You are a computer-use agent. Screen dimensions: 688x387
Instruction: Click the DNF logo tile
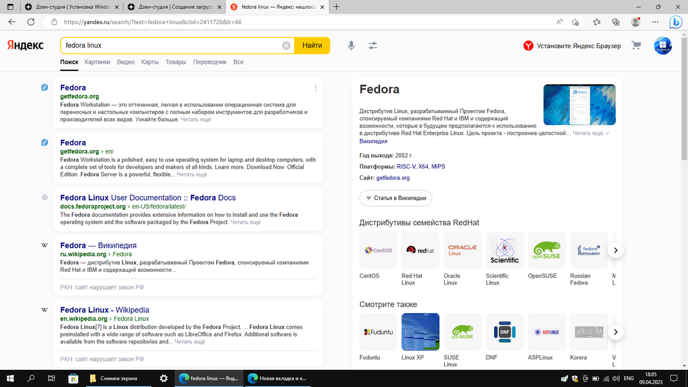505,331
